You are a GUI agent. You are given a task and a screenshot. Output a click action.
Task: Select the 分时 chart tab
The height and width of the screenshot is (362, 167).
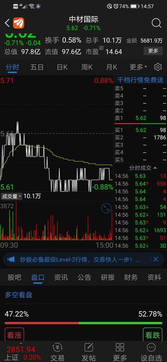pyautogui.click(x=12, y=67)
